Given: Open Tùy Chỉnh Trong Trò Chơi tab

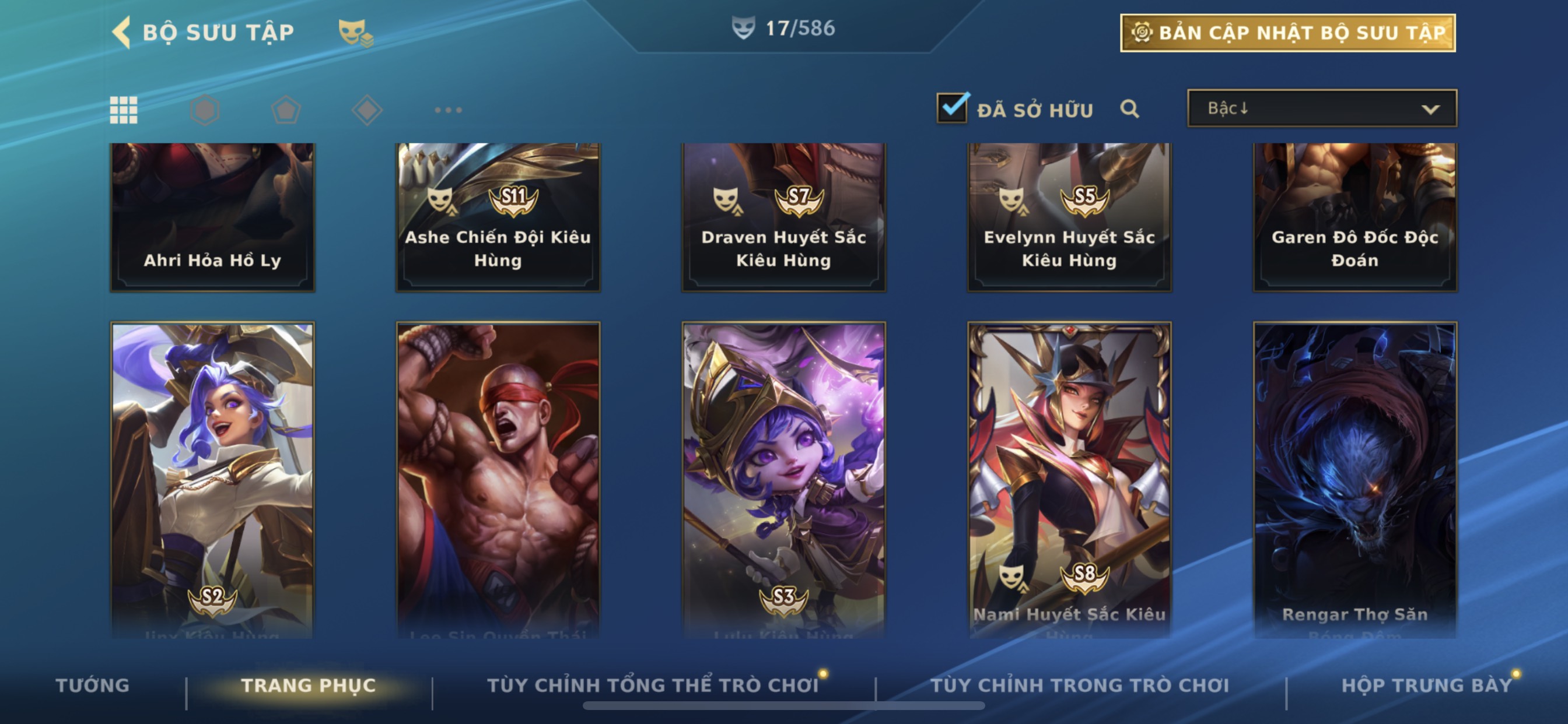Looking at the screenshot, I should 1079,685.
